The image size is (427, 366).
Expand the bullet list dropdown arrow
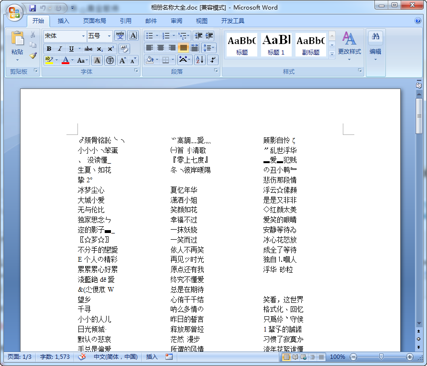pyautogui.click(x=157, y=35)
